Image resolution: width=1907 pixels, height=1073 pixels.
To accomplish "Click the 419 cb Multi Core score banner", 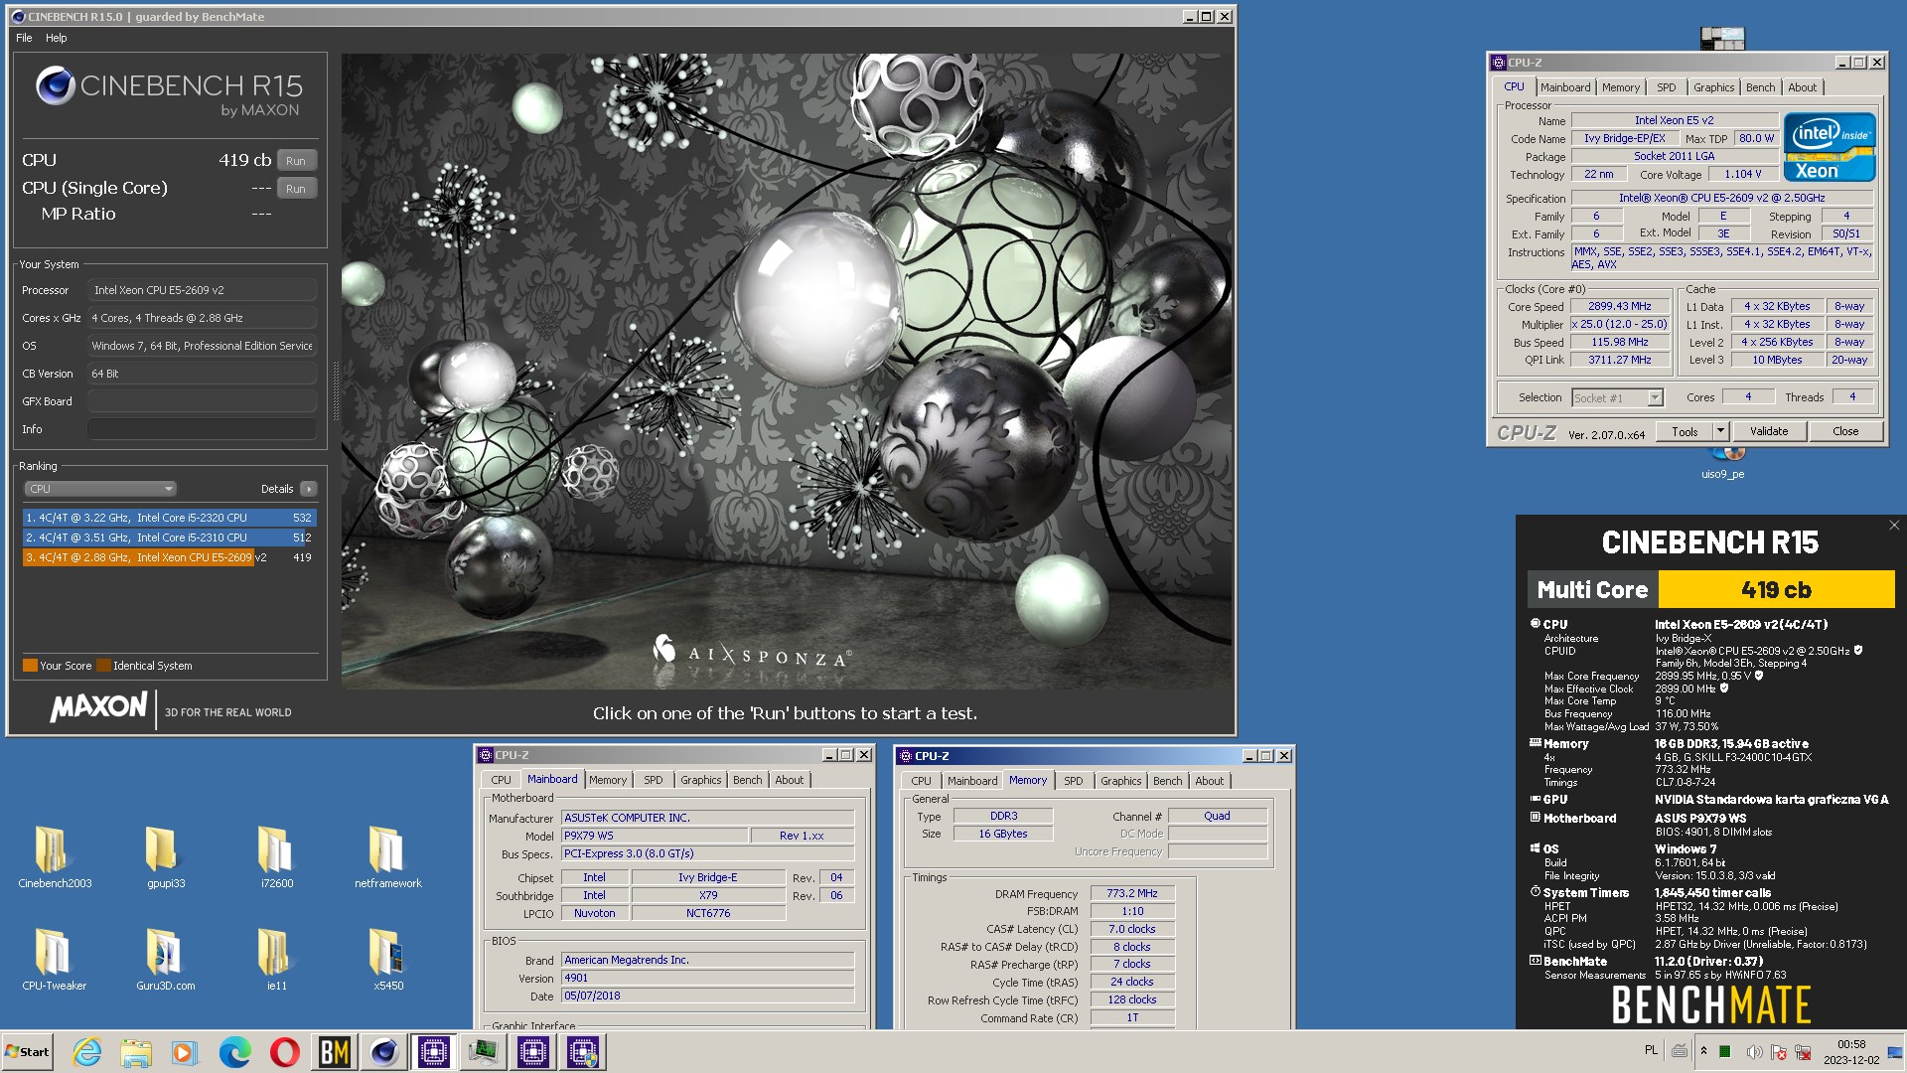I will [x=1776, y=589].
